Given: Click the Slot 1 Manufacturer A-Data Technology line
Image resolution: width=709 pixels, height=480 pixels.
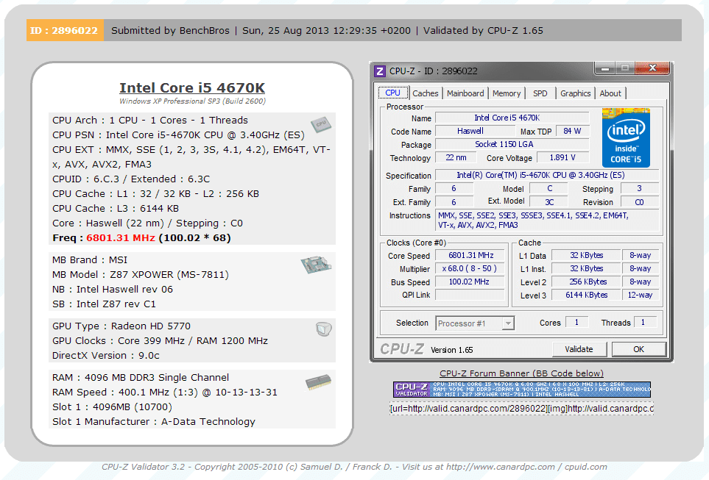Looking at the screenshot, I should pos(154,422).
